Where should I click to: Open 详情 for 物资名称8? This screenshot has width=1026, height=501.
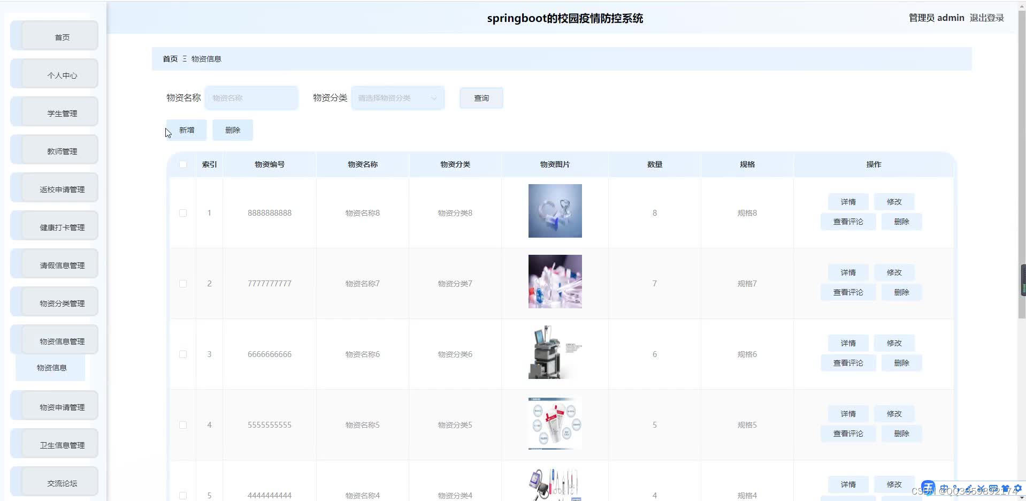(848, 202)
